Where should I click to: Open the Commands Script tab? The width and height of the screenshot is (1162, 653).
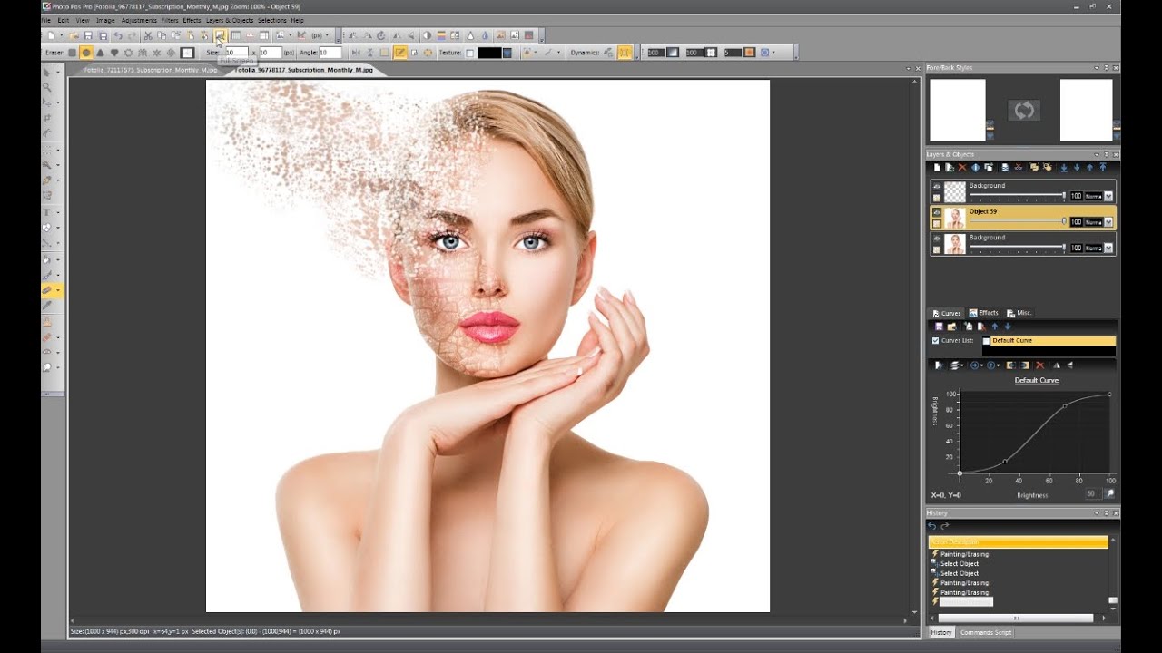click(985, 632)
